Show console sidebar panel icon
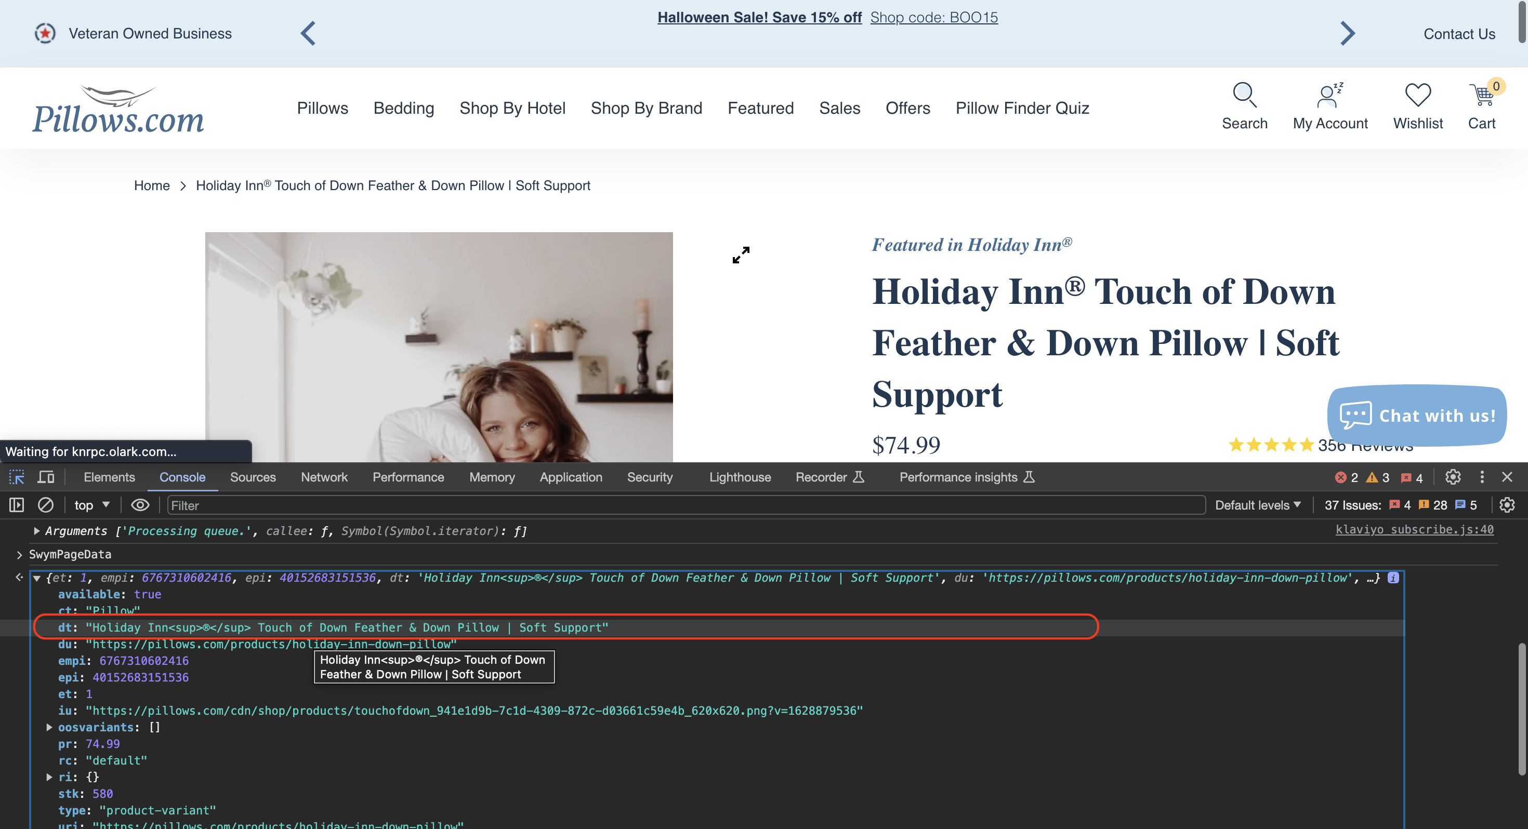Viewport: 1528px width, 829px height. pos(17,505)
